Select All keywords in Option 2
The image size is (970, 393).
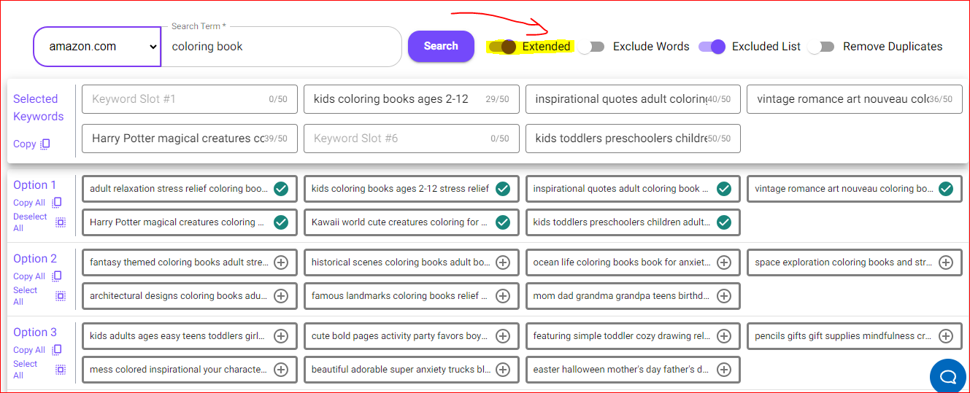coord(39,296)
